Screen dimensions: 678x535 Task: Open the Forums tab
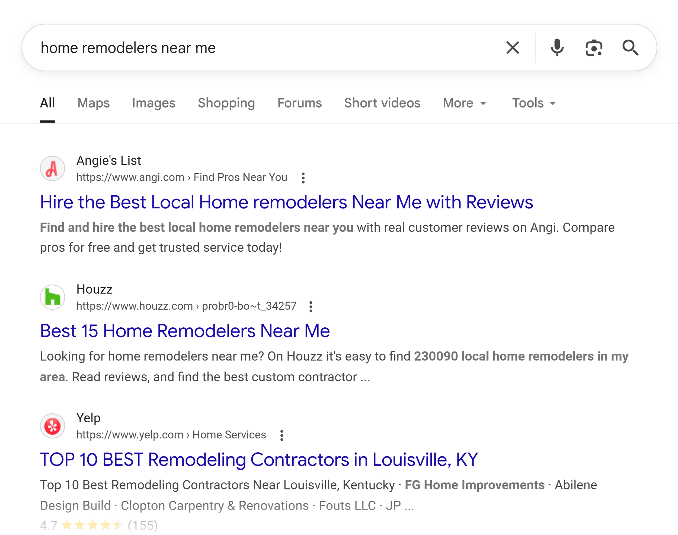click(x=299, y=103)
